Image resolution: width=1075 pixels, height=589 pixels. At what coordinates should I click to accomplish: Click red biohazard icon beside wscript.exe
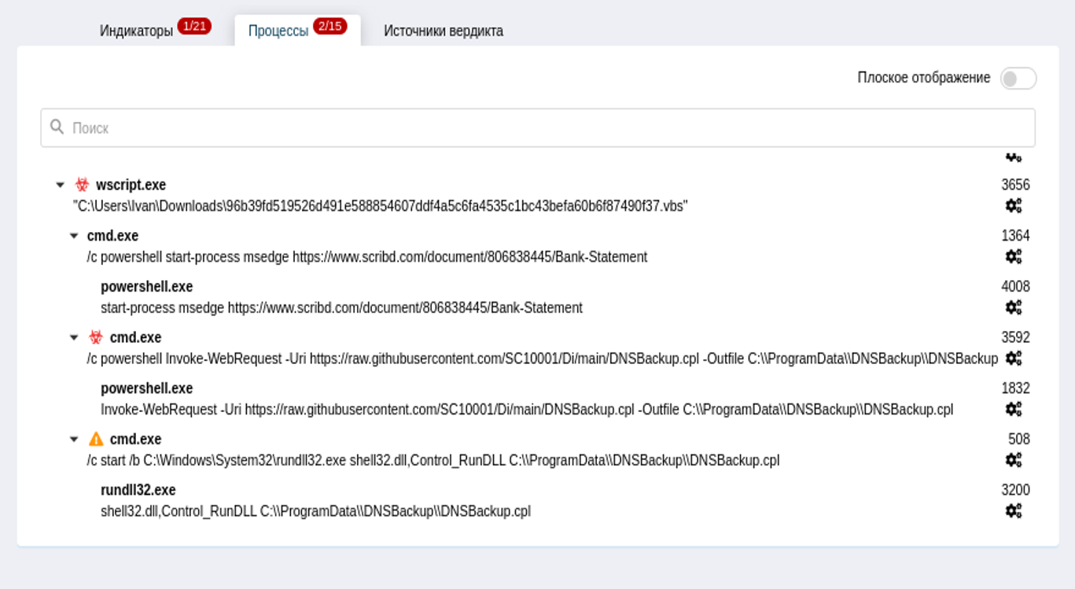point(82,185)
